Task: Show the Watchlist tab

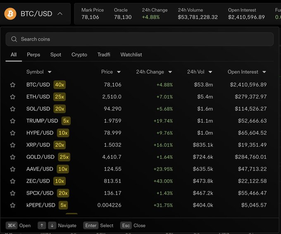Action: click(x=131, y=55)
